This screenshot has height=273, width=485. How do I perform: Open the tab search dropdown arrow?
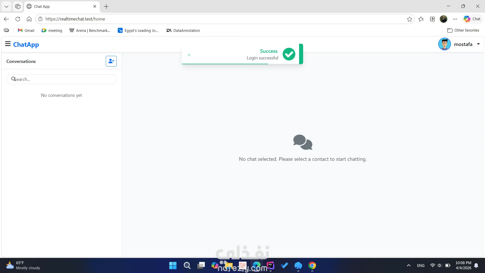[6, 6]
